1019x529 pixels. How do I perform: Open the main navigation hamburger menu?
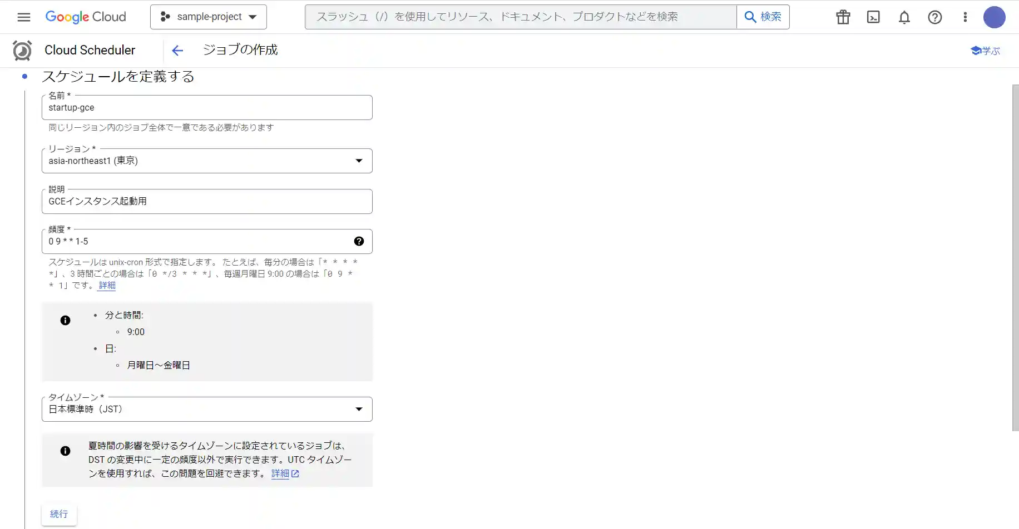(x=24, y=17)
